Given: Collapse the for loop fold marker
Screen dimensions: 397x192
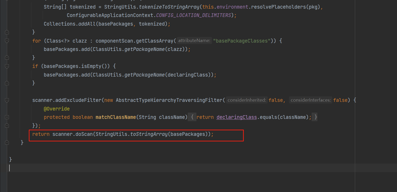Looking at the screenshot, I should click(7, 41).
